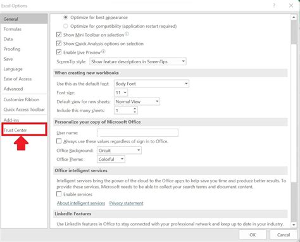The width and height of the screenshot is (300, 242).
Task: Click the 'LinkedIn Features' heading
Action: click(x=73, y=213)
